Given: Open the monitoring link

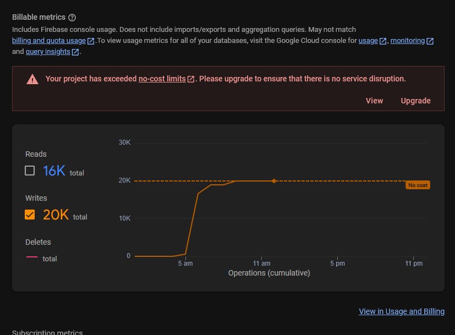Looking at the screenshot, I should click(408, 41).
